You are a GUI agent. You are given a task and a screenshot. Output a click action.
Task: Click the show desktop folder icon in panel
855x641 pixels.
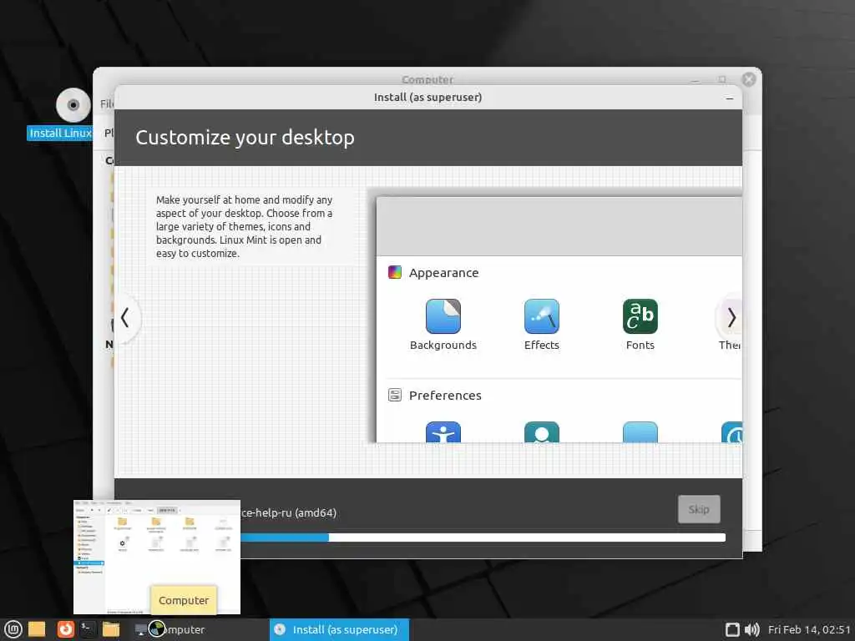pyautogui.click(x=37, y=629)
